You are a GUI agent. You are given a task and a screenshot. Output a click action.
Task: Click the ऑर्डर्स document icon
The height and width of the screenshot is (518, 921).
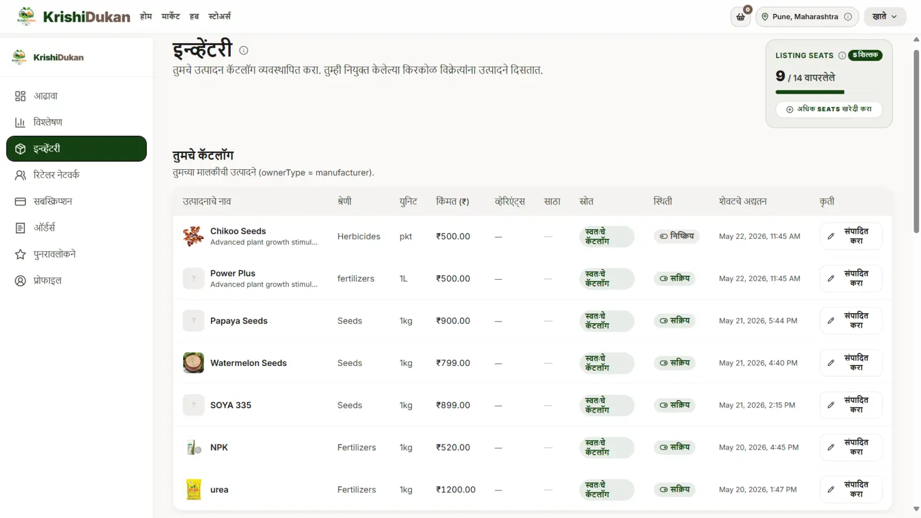(x=20, y=228)
